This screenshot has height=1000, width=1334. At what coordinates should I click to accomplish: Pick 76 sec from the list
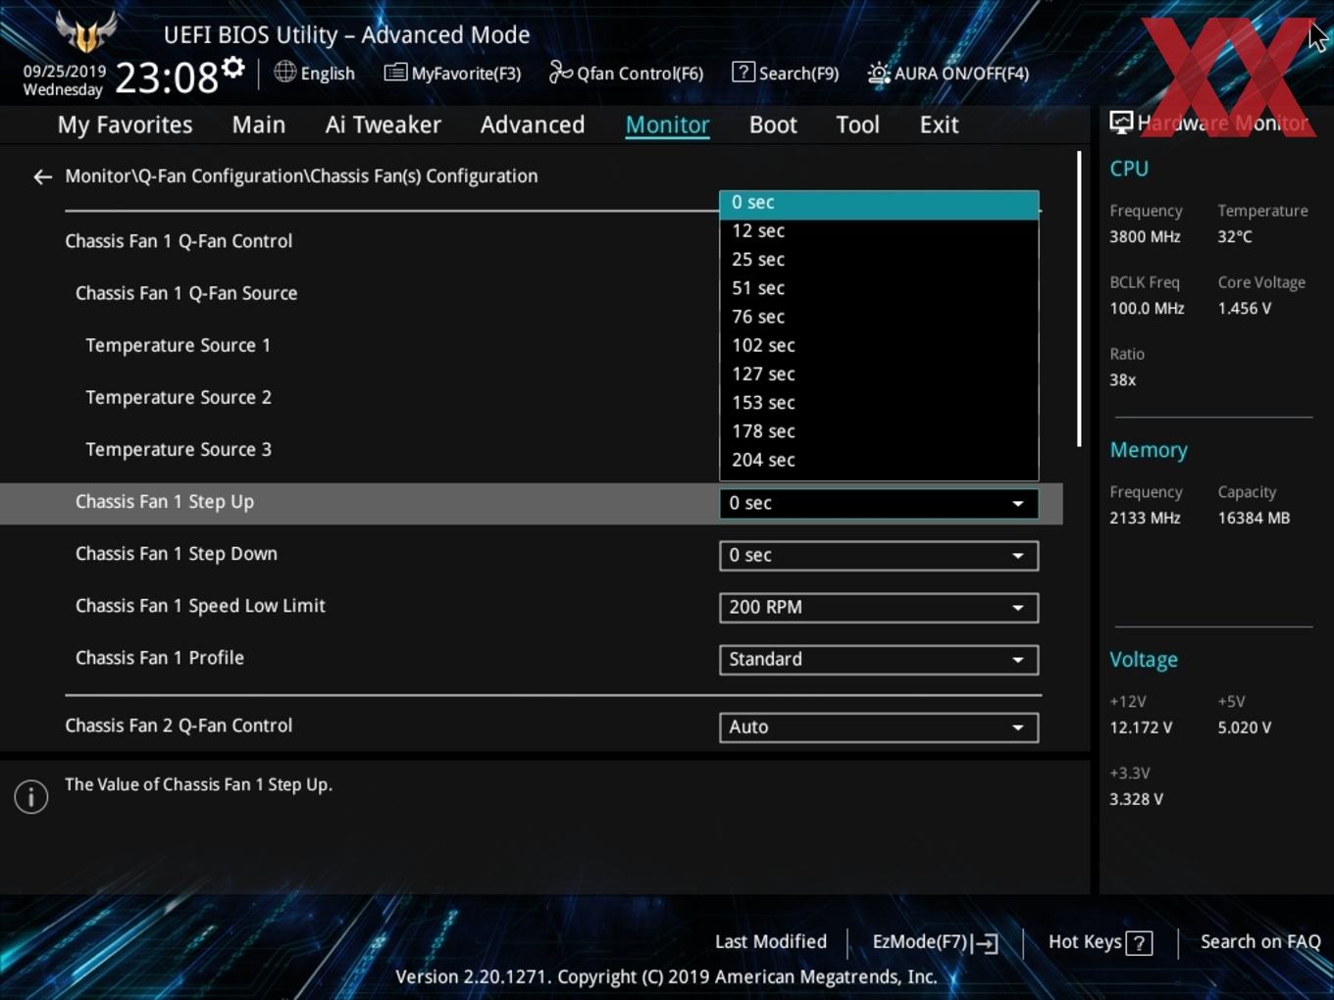[x=879, y=317]
